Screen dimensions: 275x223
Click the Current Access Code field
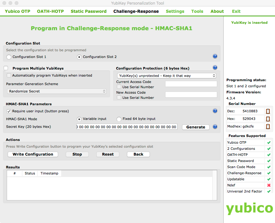point(191,84)
